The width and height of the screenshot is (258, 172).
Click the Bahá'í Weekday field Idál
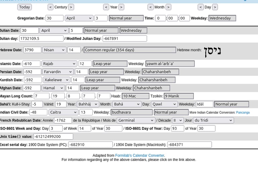[205, 104]
